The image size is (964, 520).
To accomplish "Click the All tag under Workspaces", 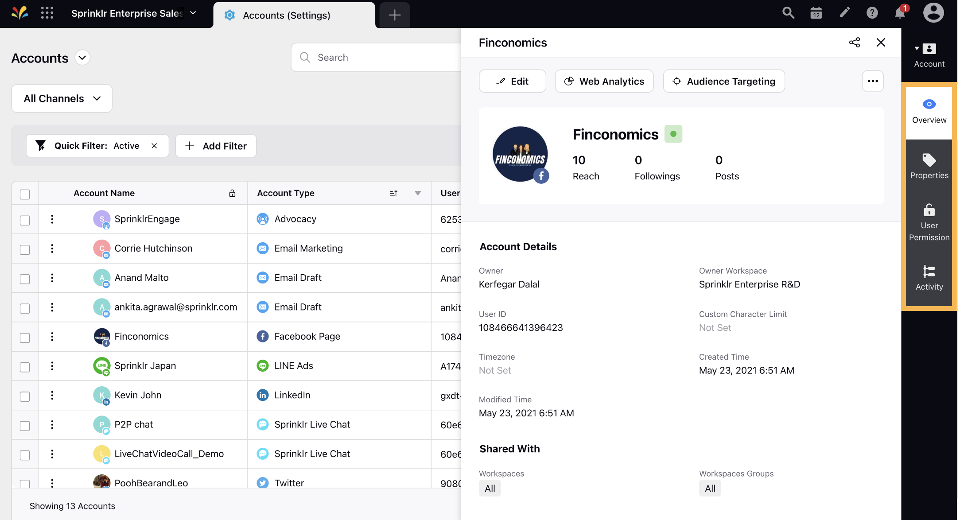I will coord(490,488).
